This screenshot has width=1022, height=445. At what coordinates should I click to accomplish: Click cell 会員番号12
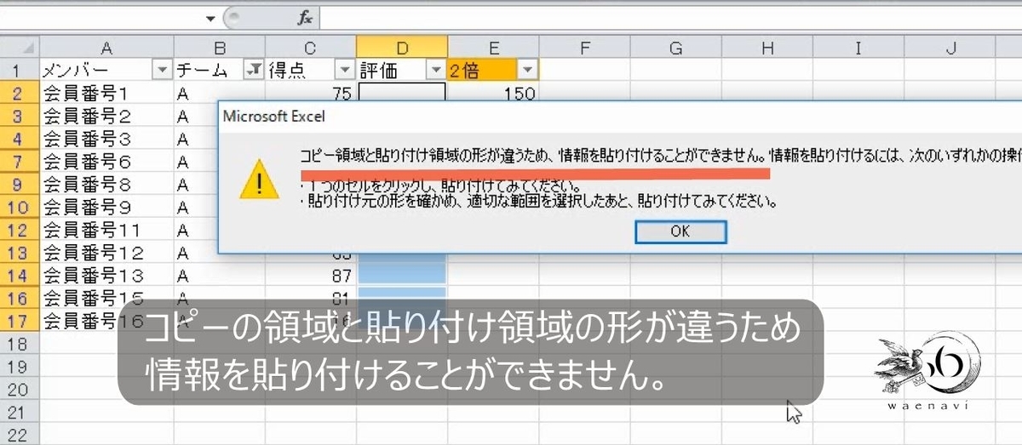point(106,253)
